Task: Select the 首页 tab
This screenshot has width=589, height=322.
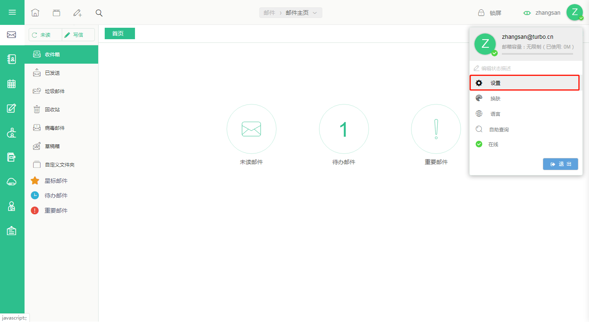Action: coord(120,33)
